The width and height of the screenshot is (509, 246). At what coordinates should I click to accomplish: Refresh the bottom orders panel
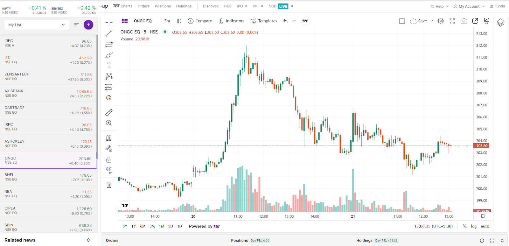(x=482, y=241)
